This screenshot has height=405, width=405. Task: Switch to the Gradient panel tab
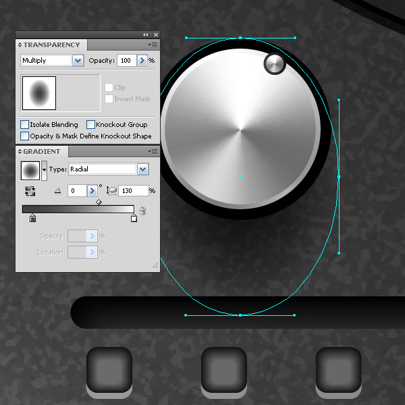coord(42,151)
